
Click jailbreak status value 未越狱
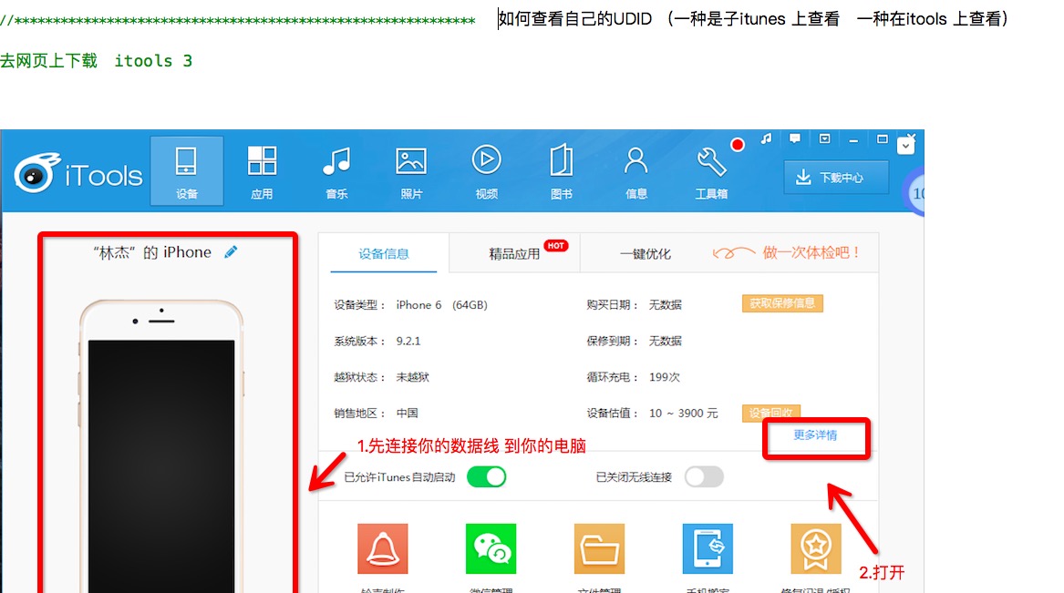click(413, 377)
